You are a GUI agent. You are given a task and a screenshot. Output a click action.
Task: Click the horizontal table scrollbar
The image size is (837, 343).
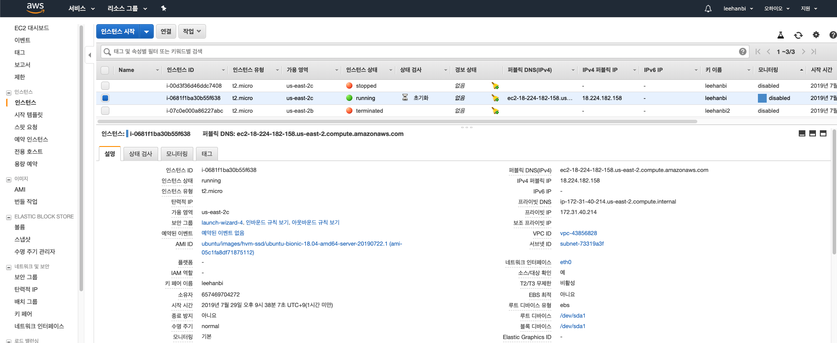[397, 121]
